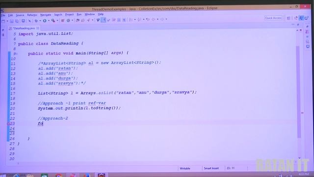Open the Outline view from the right trim
The height and width of the screenshot is (177, 314).
pos(308,32)
